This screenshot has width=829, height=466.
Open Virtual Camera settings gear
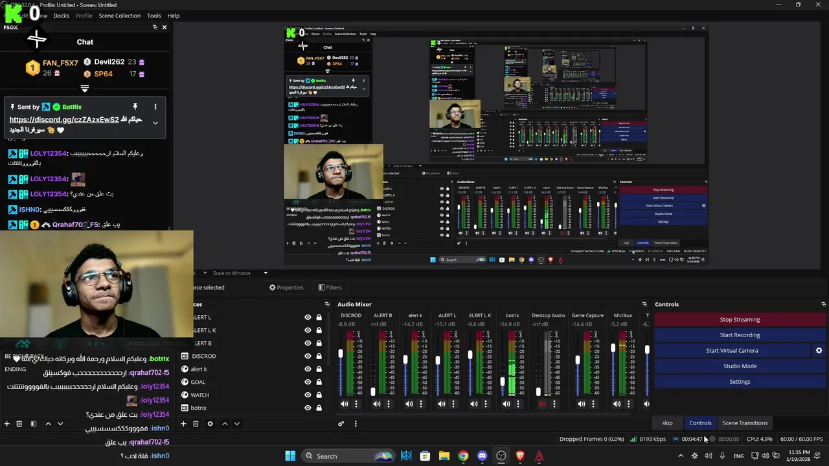[819, 351]
